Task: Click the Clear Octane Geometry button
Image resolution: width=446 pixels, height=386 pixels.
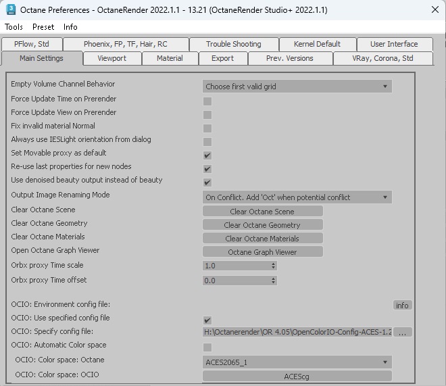Action: [263, 224]
